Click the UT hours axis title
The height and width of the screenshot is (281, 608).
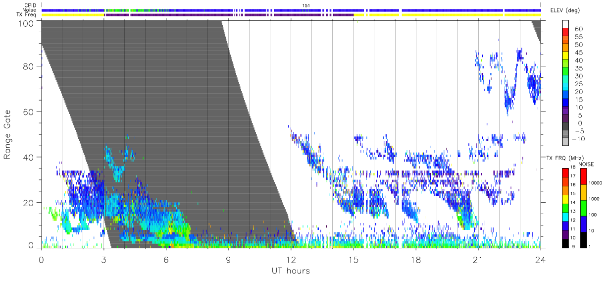click(291, 271)
